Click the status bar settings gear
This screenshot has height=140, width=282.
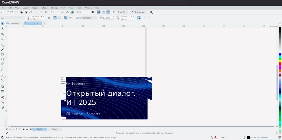(2, 137)
